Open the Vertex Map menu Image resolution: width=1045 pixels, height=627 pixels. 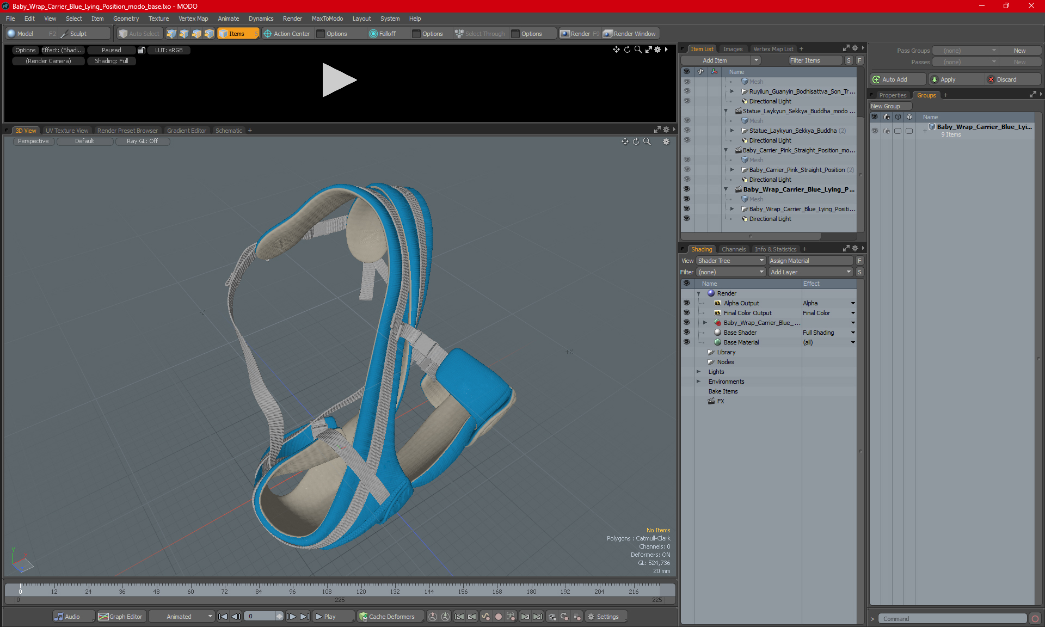pyautogui.click(x=193, y=19)
